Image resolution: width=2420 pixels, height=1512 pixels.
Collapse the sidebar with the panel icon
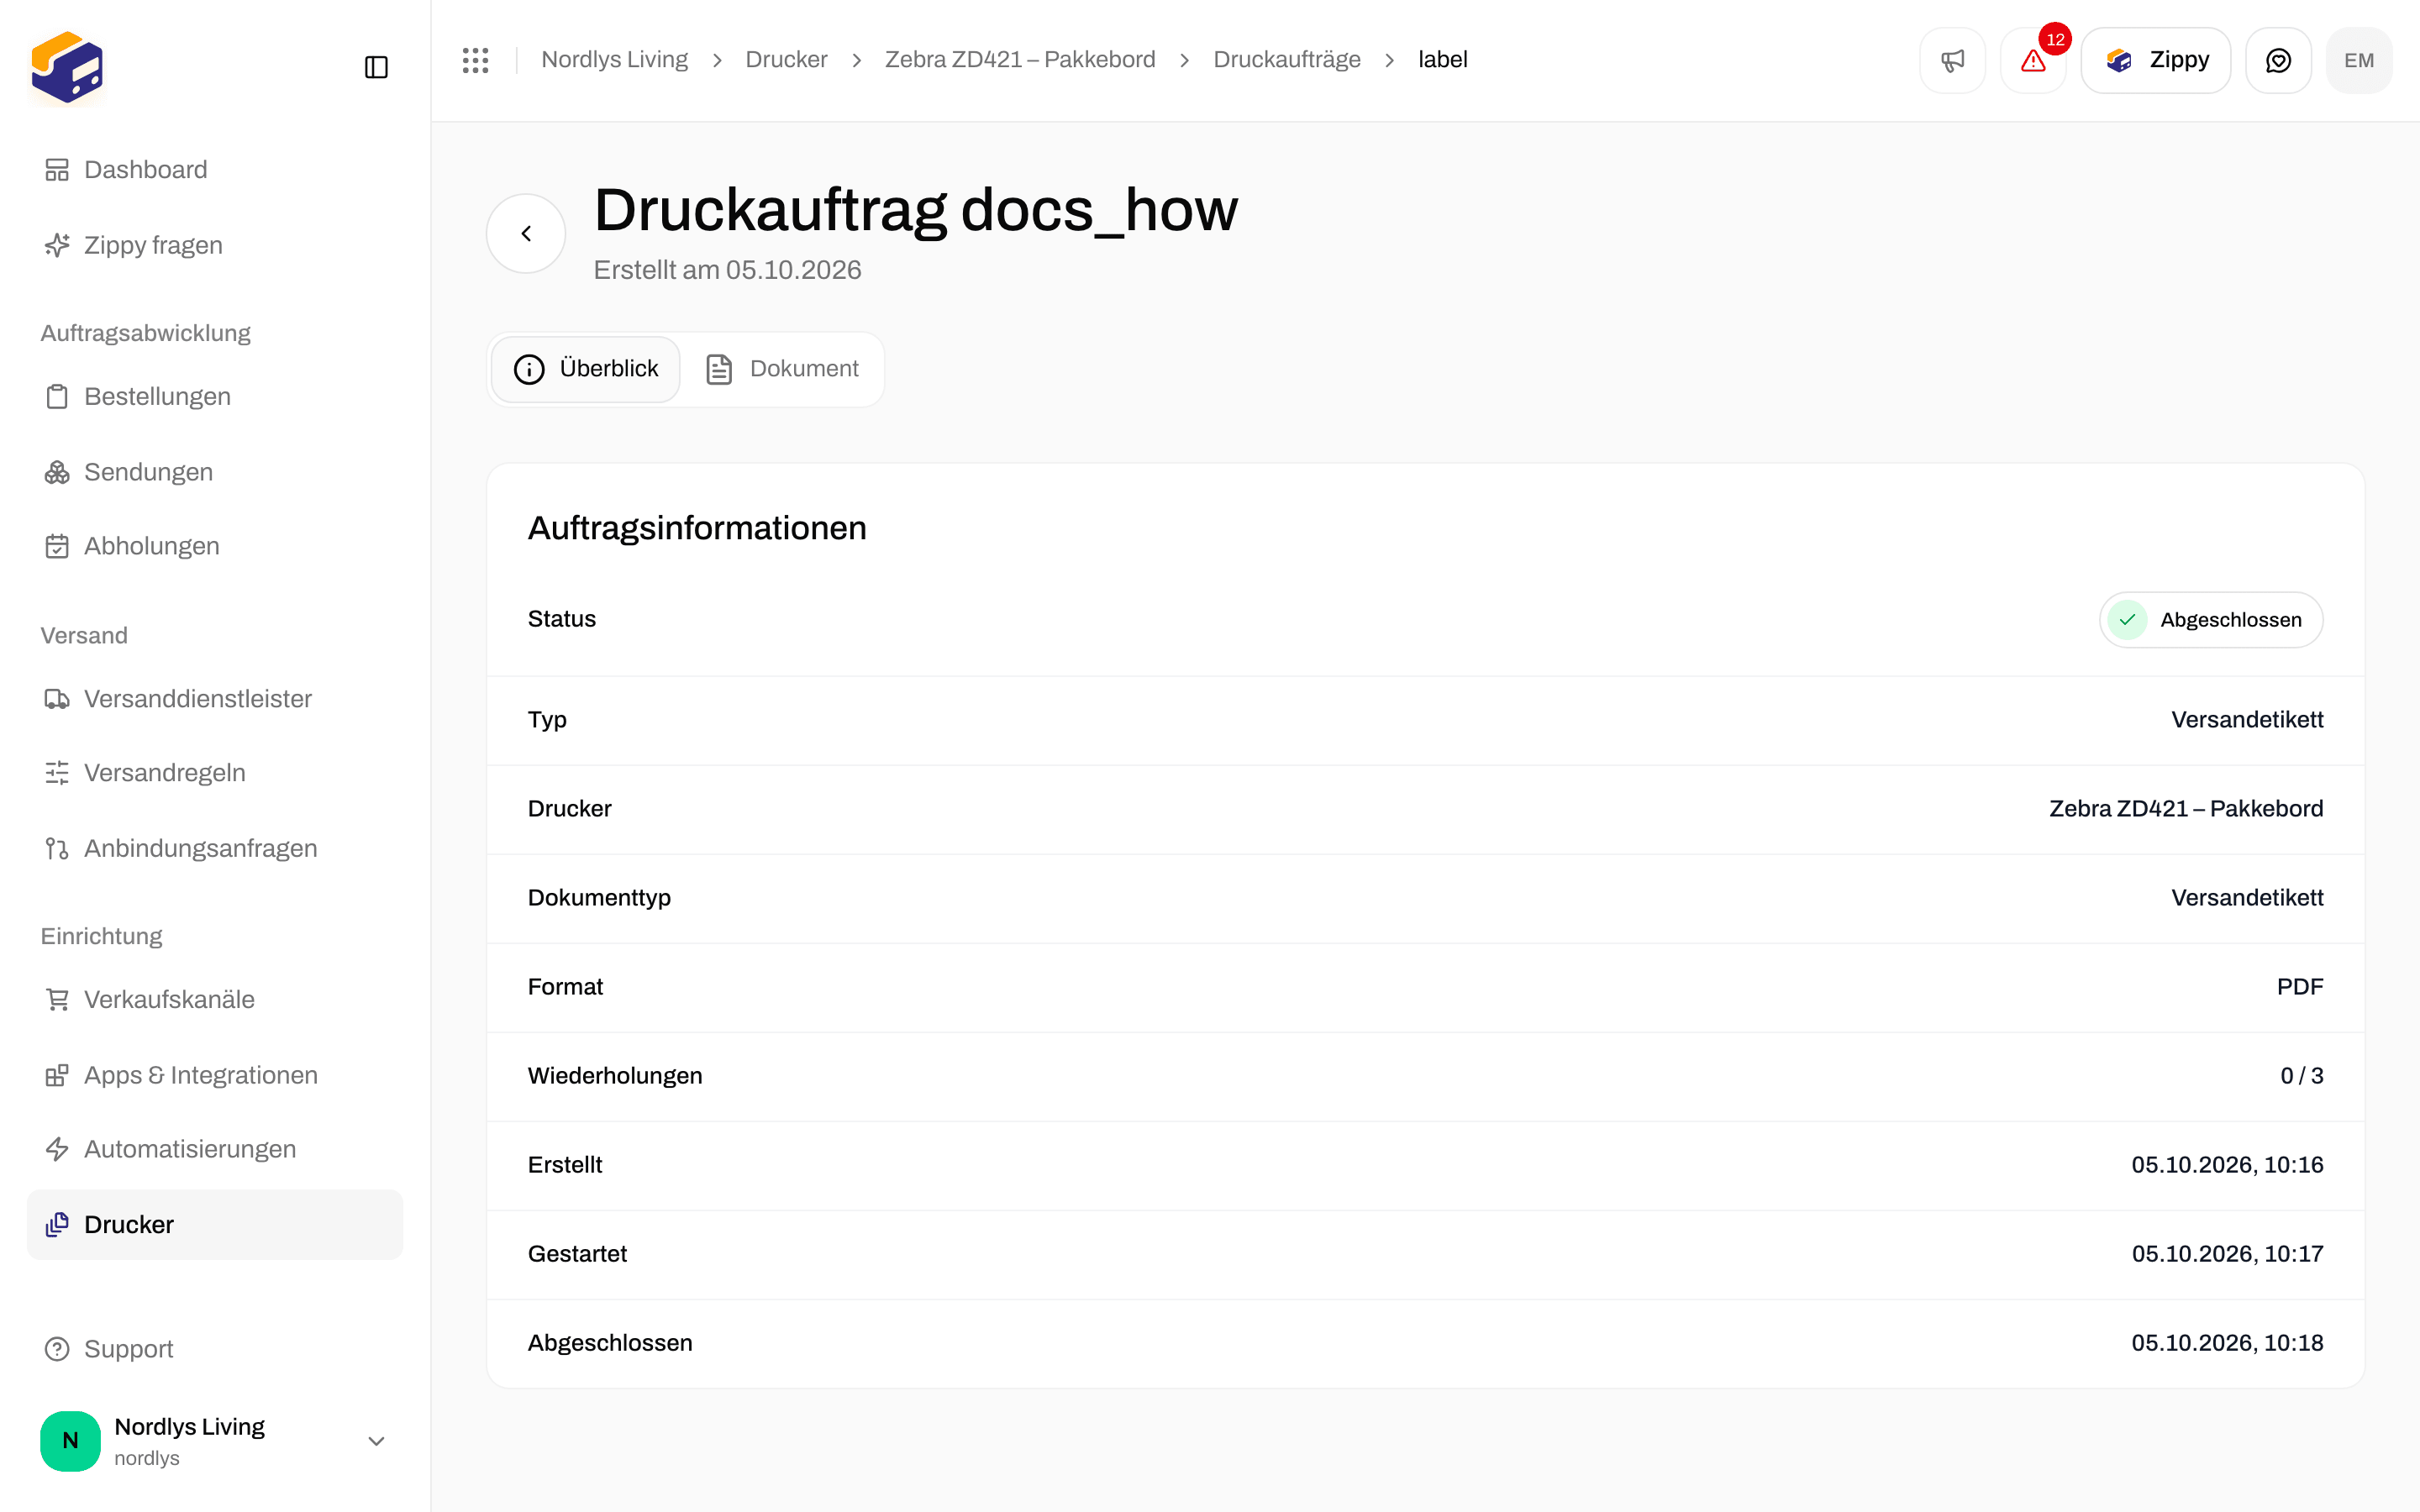coord(376,67)
